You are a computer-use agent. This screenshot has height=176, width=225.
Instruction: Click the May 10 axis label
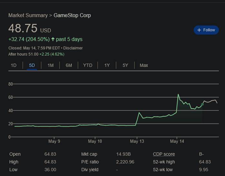(95, 141)
